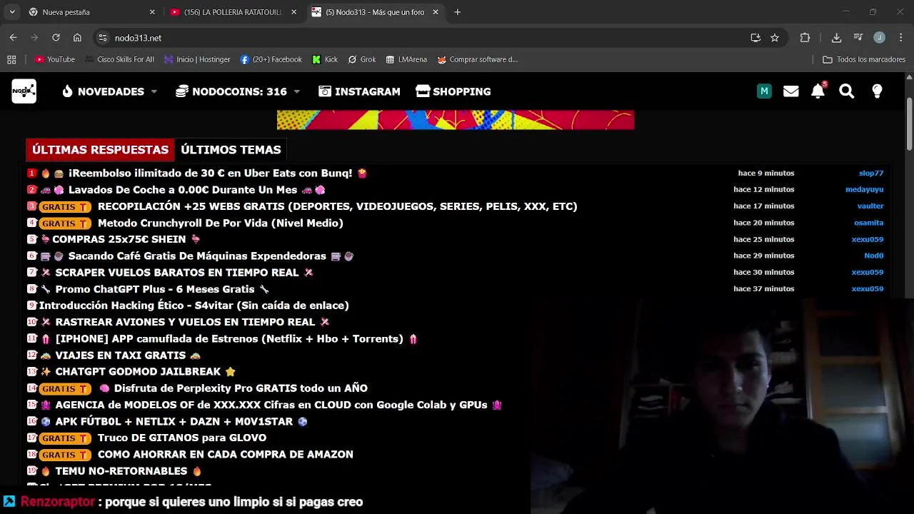Open the messages envelope icon

pyautogui.click(x=791, y=91)
